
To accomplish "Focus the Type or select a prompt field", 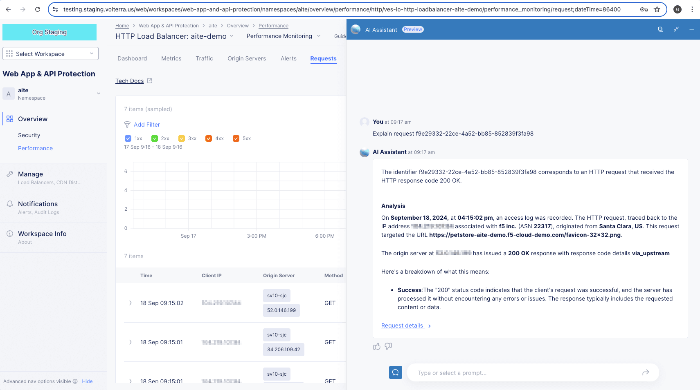I will (x=524, y=373).
